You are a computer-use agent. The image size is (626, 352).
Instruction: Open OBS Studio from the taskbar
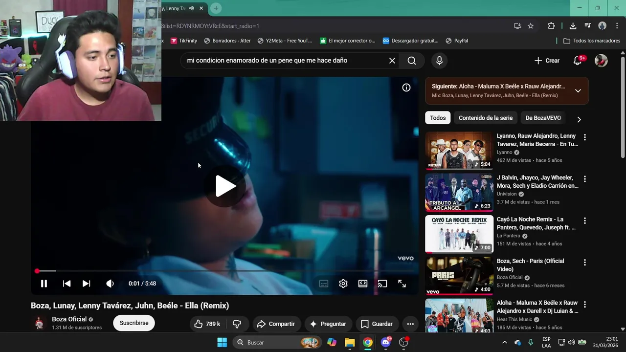click(x=404, y=342)
